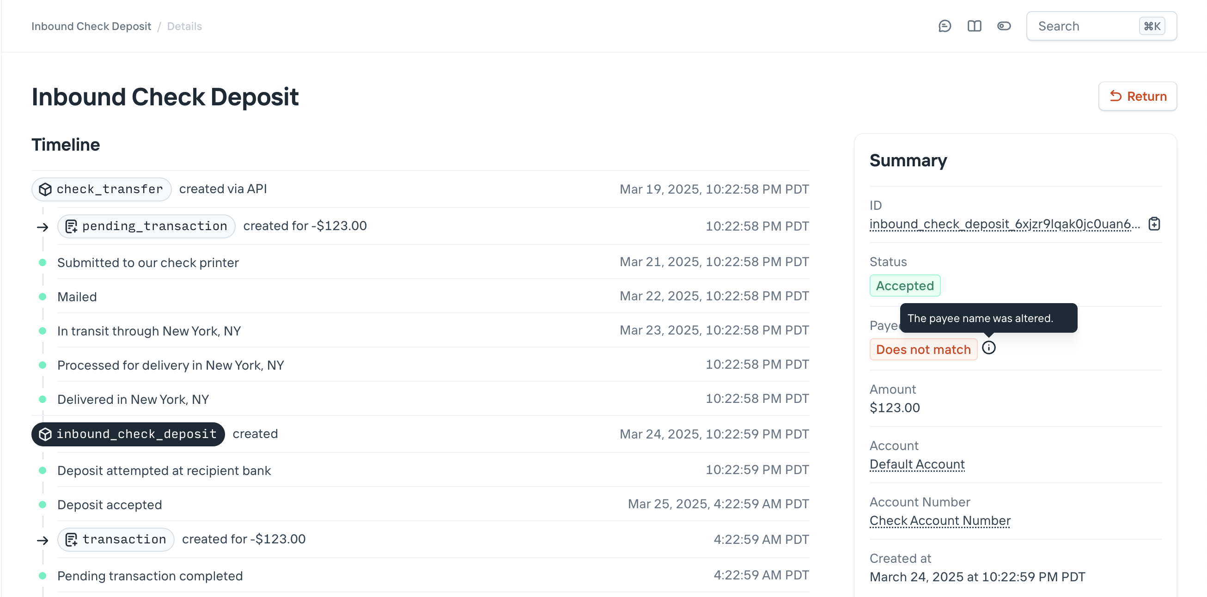Focus the Search input field
The height and width of the screenshot is (597, 1207).
[1087, 26]
